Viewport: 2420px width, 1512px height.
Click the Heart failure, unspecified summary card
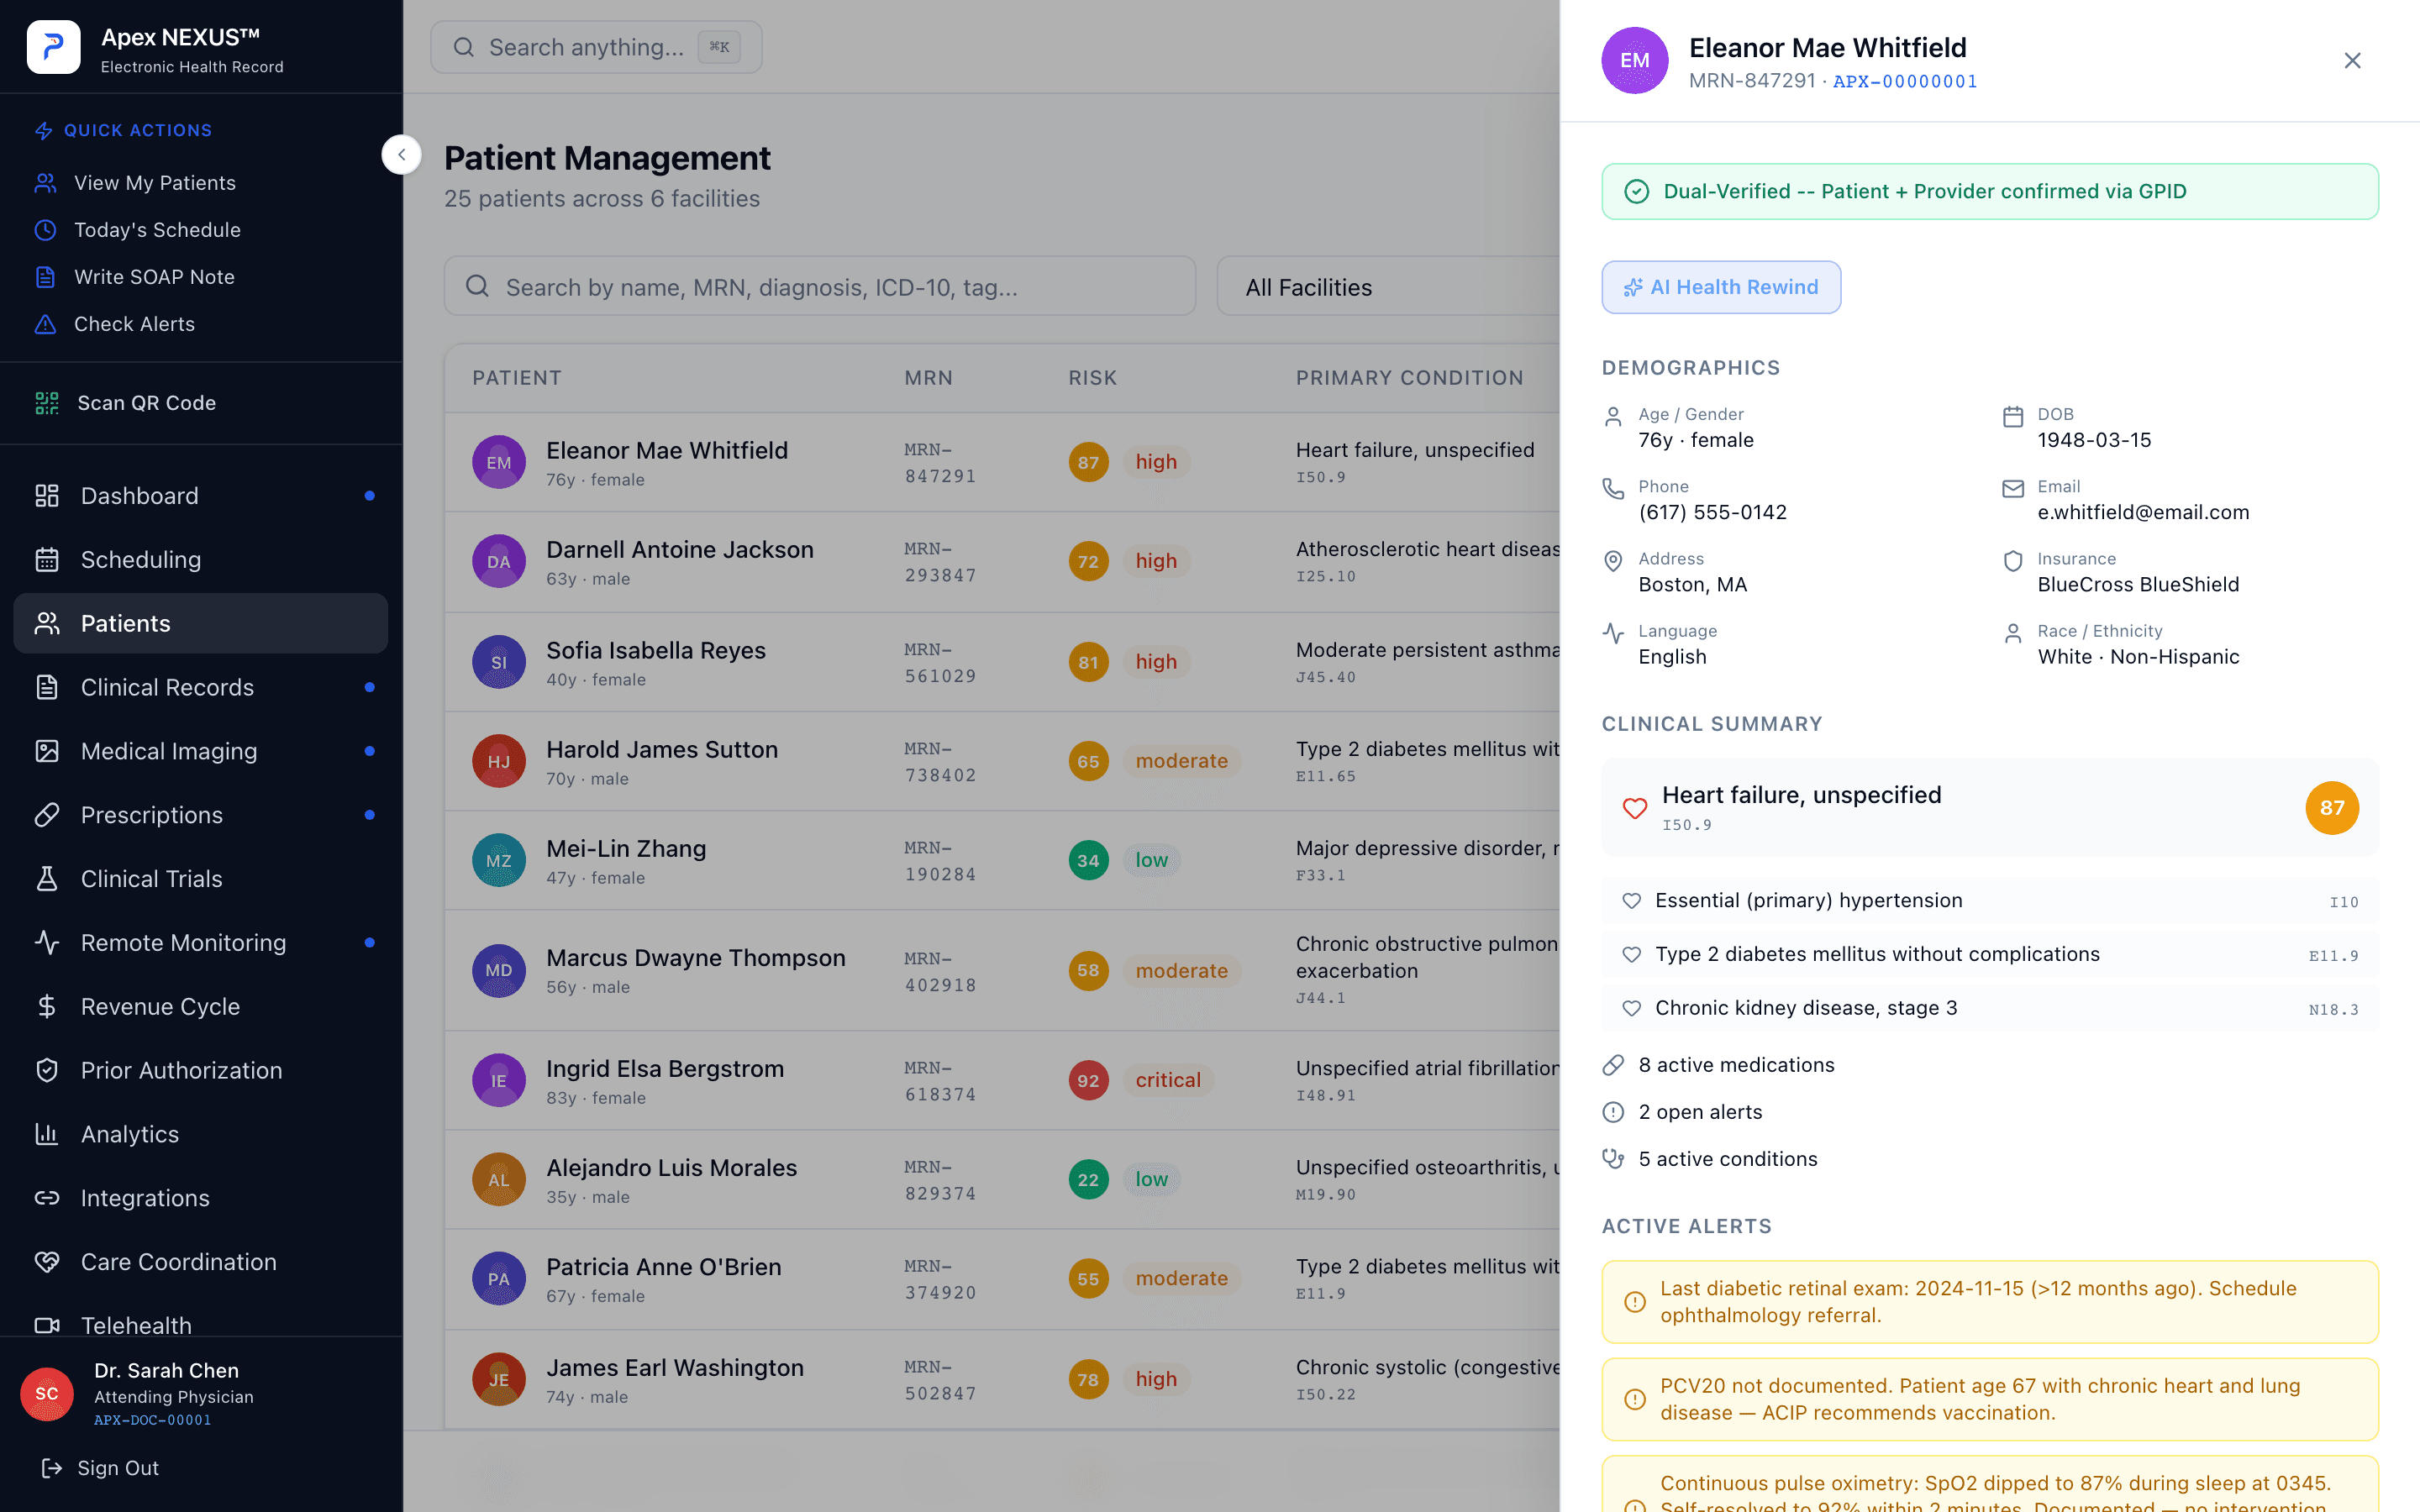point(1990,807)
